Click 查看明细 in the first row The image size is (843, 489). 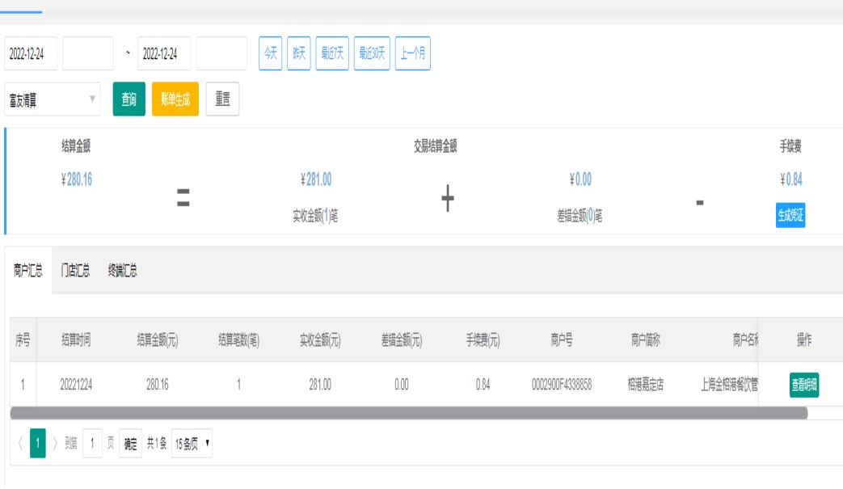click(804, 385)
